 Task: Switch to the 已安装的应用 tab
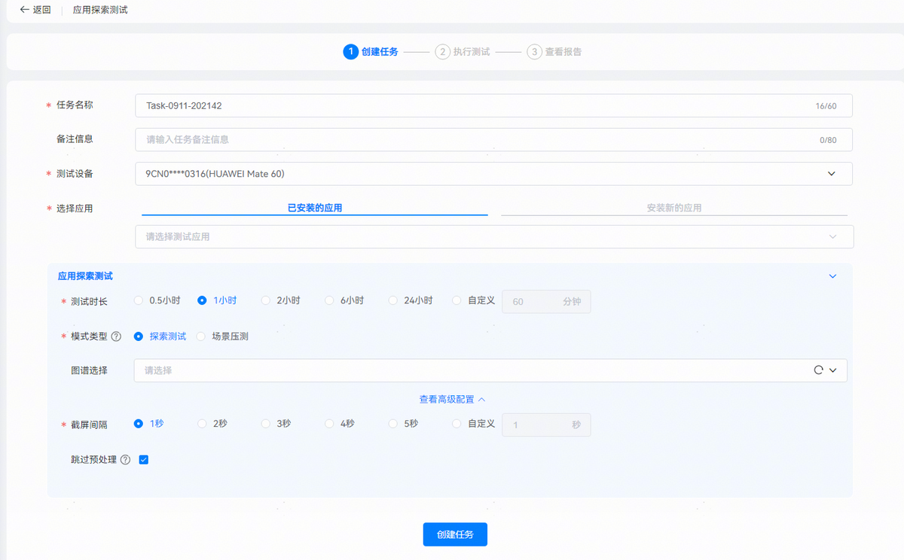tap(315, 208)
